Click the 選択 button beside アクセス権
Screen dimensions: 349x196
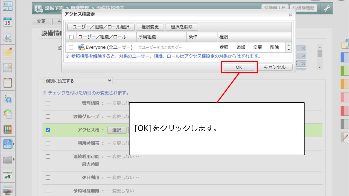pos(117,130)
